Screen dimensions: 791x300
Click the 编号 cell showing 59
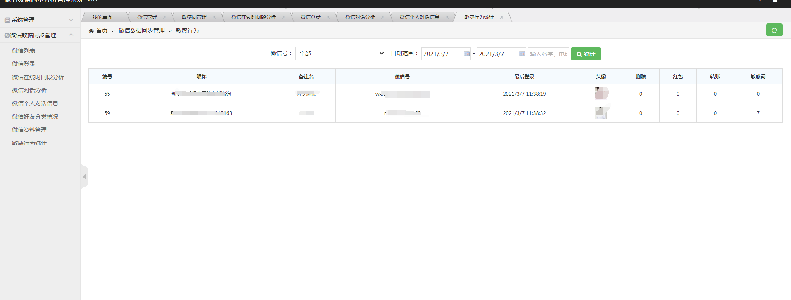[107, 113]
